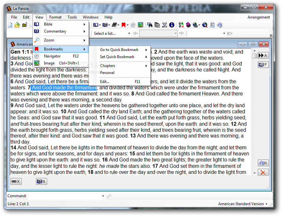Click the grayed left arrow beside list box

135,33
